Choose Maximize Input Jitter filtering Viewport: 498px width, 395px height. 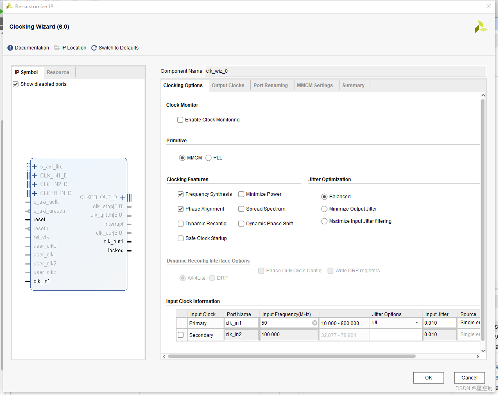point(324,221)
